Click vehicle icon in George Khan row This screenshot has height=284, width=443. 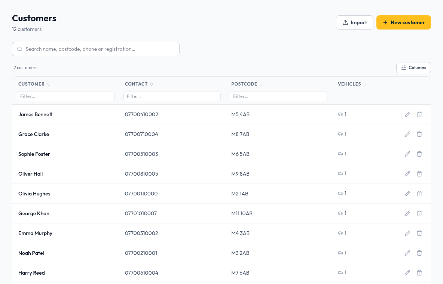coord(340,213)
